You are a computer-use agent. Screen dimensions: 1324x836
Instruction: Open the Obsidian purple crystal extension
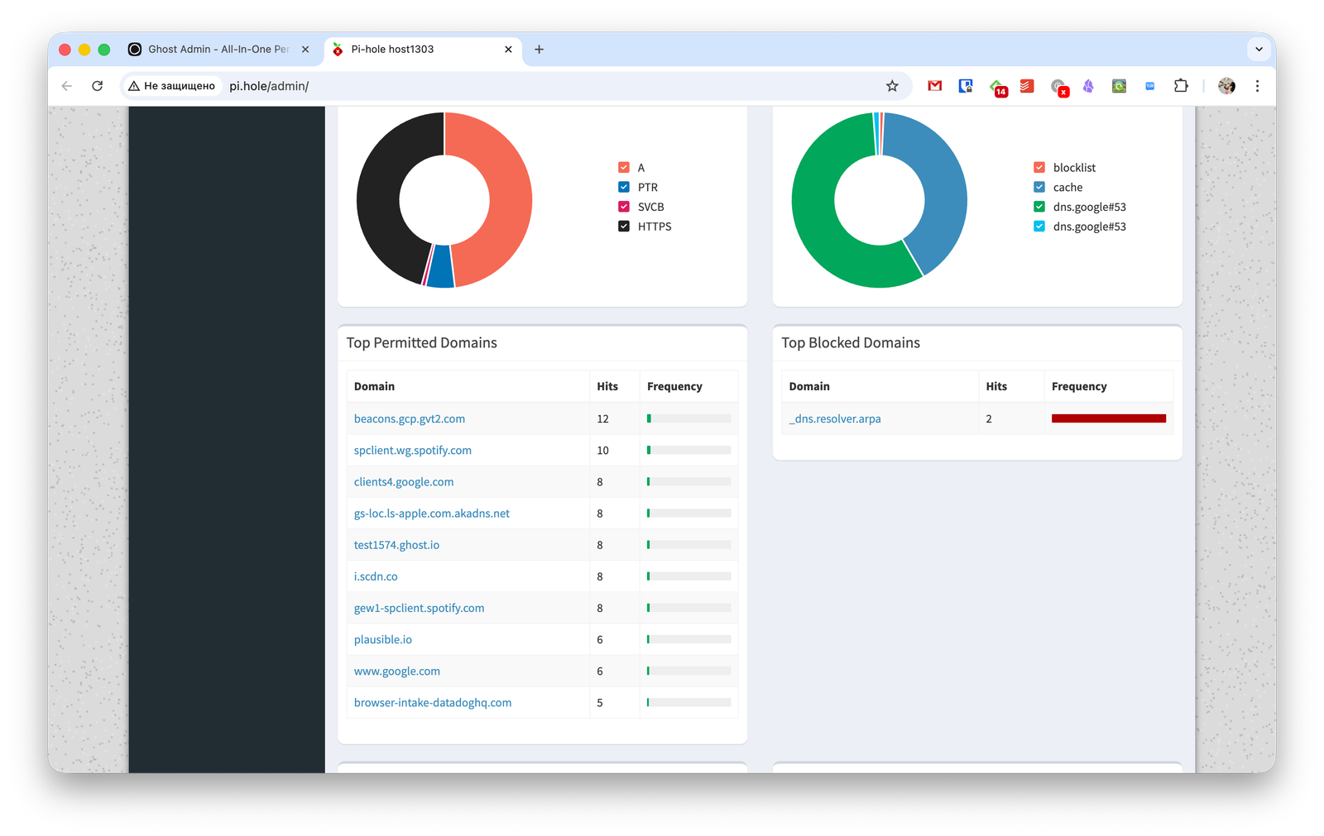click(1088, 86)
